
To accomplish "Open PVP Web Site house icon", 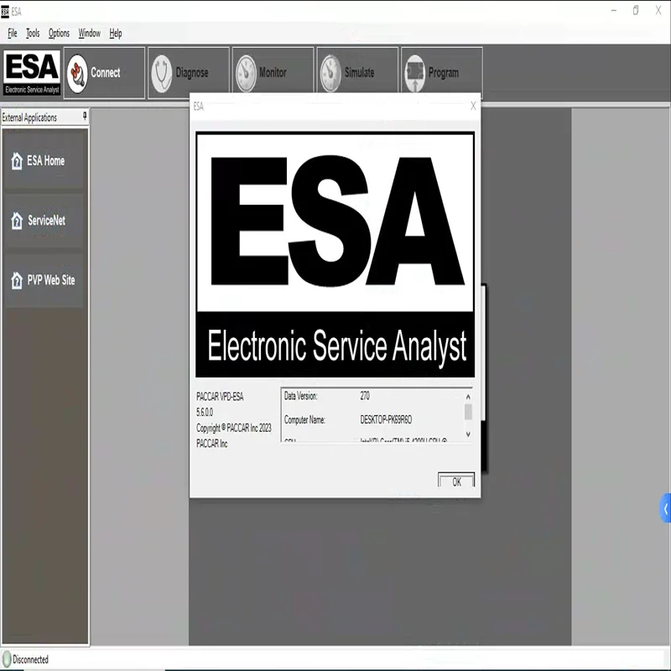I will 17,281.
